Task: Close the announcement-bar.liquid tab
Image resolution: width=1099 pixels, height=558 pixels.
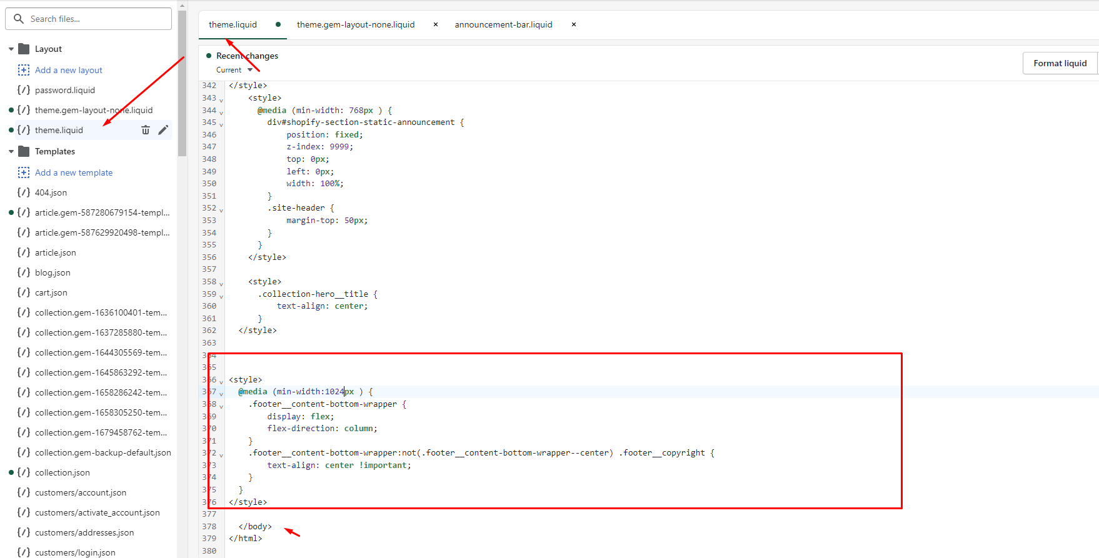Action: 574,24
